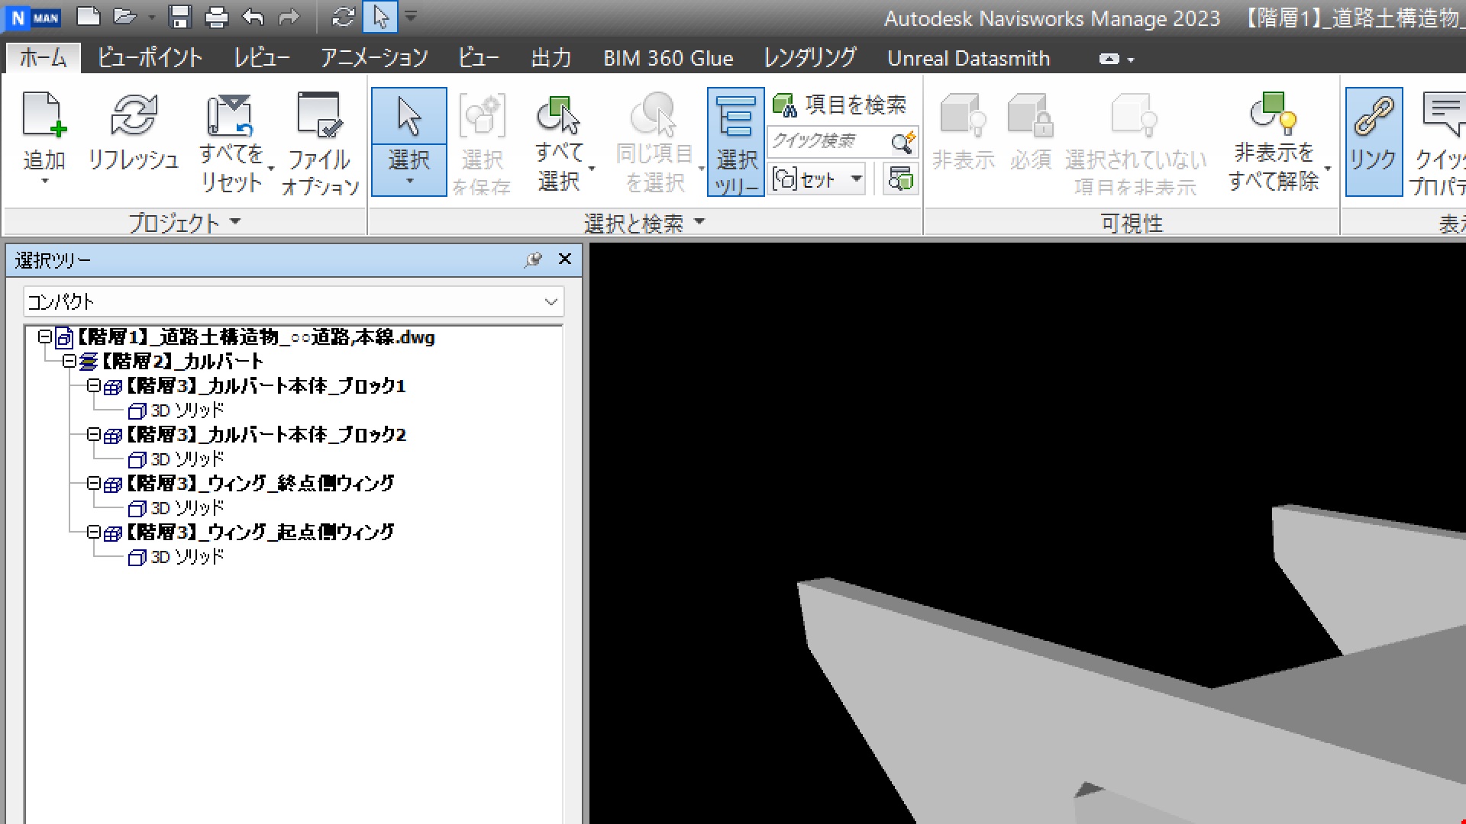Select the 【階層1】_道路土構造物_○○道路,本線.dwg item

[256, 337]
